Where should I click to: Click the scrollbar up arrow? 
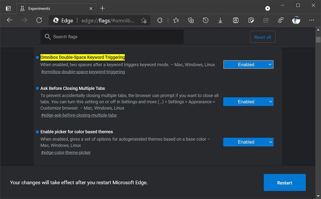[x=318, y=30]
